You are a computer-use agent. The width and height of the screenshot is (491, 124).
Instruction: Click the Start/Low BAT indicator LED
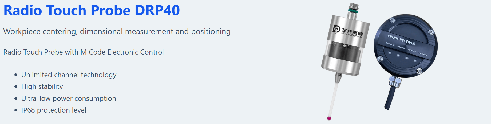pyautogui.click(x=390, y=53)
